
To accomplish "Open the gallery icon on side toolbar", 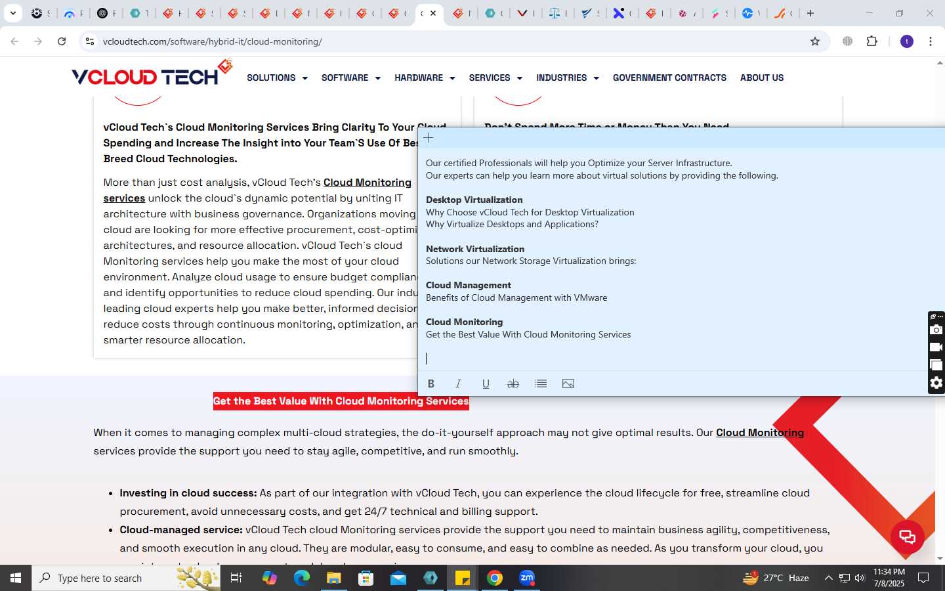I will [x=936, y=365].
